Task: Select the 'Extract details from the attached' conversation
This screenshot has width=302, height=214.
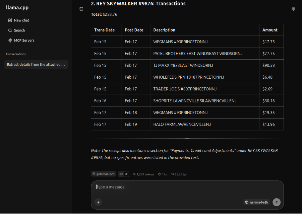Action: pos(36,65)
